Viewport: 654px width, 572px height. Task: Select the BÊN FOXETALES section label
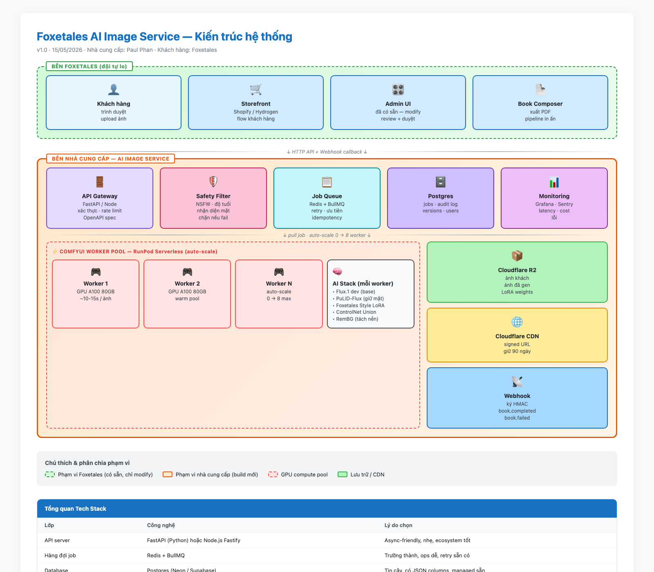(x=89, y=66)
